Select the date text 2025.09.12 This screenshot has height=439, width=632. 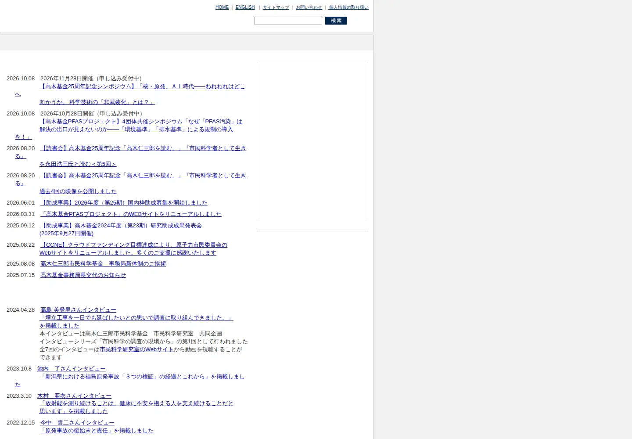tap(21, 226)
